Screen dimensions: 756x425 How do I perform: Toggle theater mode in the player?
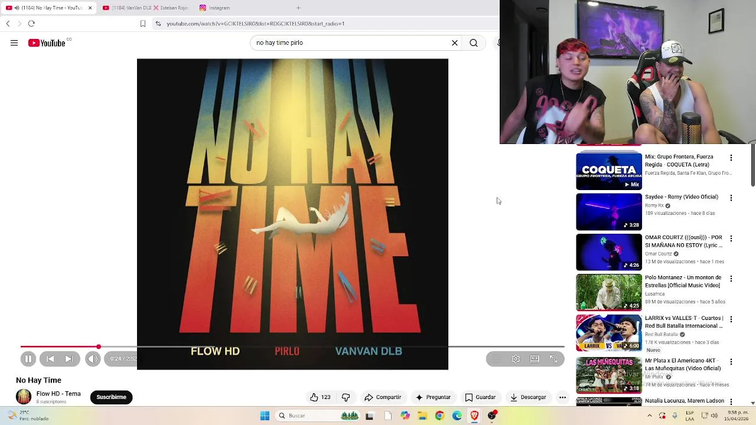click(x=535, y=359)
